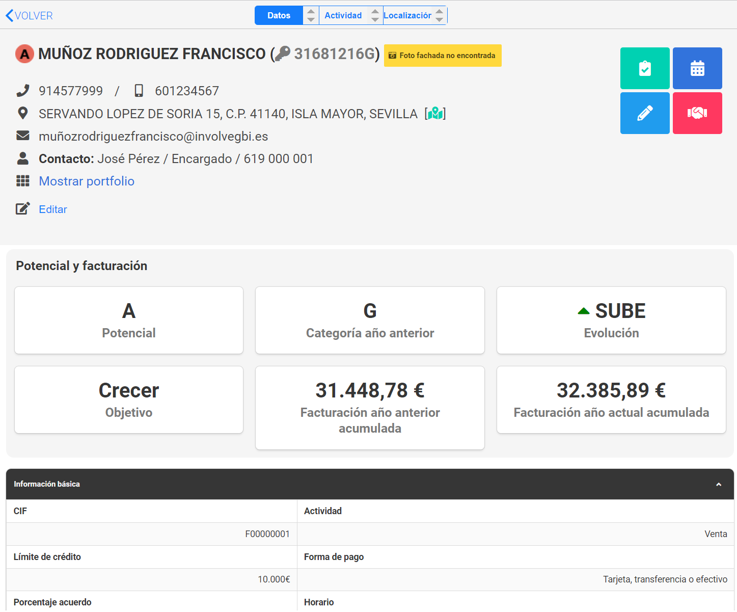This screenshot has height=612, width=737.
Task: Switch to the Localización tab
Action: [x=407, y=15]
